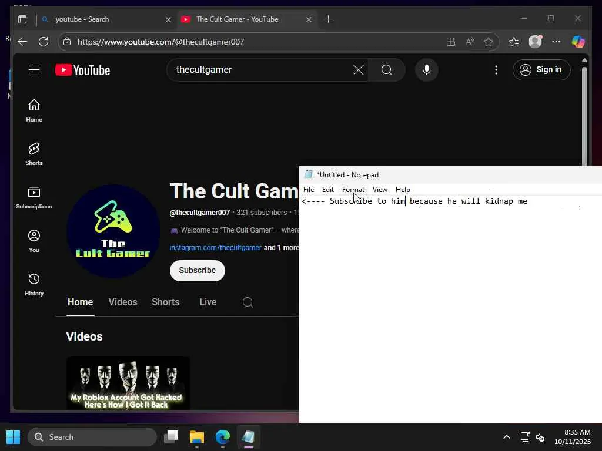
Task: Open YouTube settings three-dot menu
Action: coord(496,70)
